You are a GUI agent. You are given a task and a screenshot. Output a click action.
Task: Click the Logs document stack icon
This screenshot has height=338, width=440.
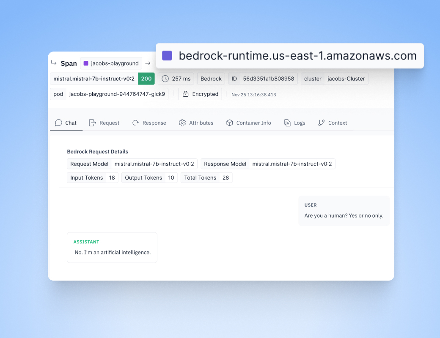(287, 123)
